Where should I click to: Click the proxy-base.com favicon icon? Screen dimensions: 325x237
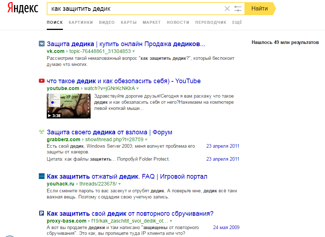42,213
